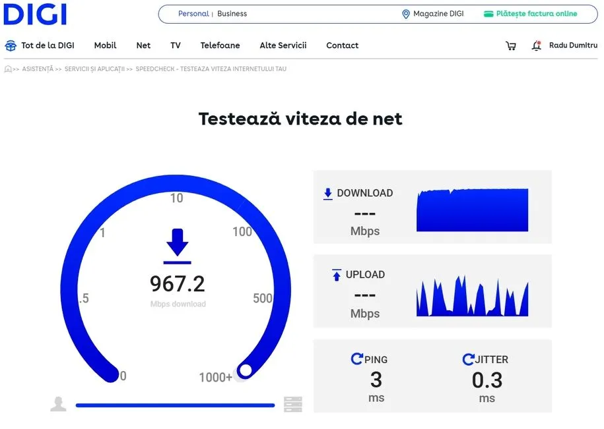The width and height of the screenshot is (604, 429).
Task: Expand the Alte Servicii menu
Action: click(283, 46)
